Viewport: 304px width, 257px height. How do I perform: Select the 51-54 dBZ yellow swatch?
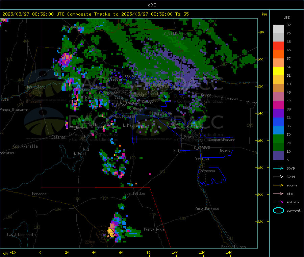(278, 71)
